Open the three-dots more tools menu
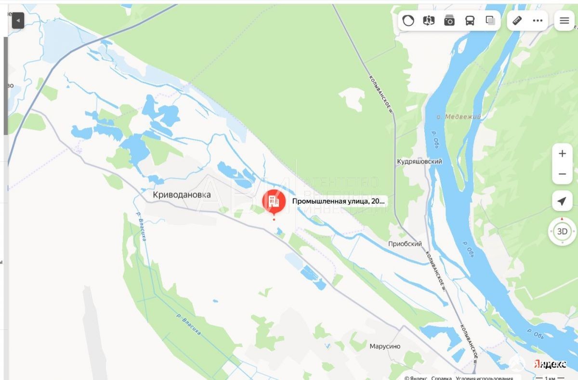 (x=538, y=21)
